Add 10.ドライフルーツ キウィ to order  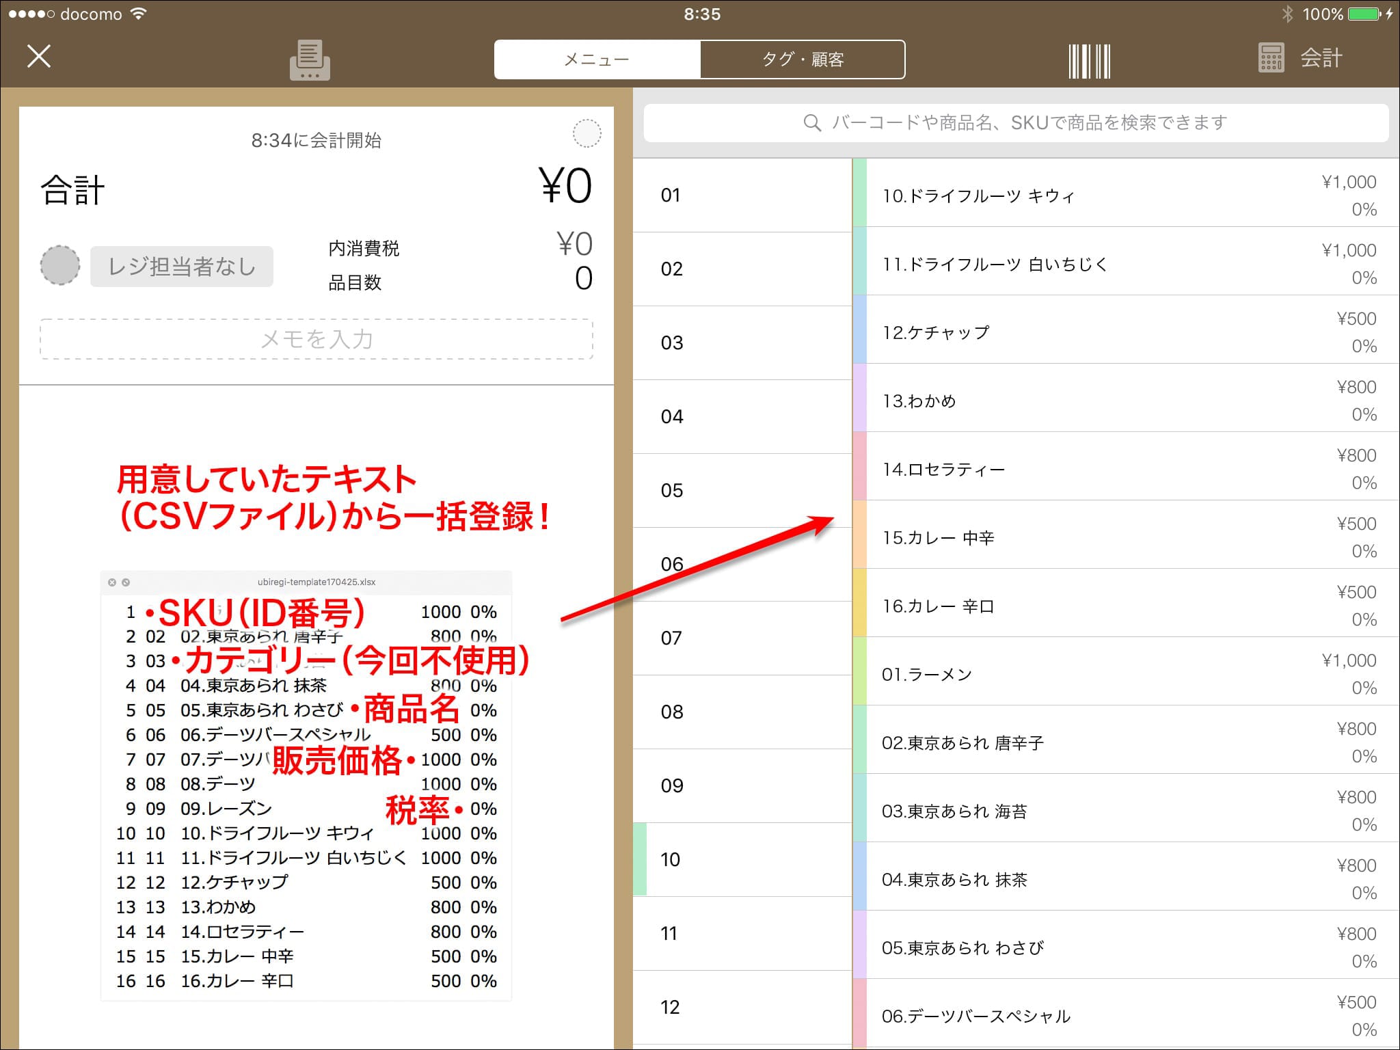click(x=1126, y=193)
